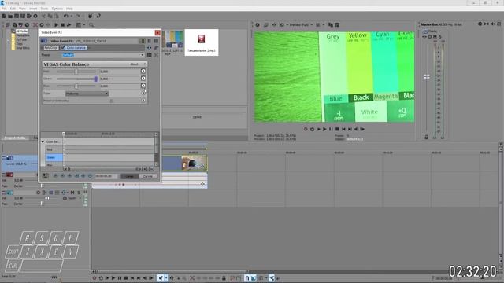Open Master Bus settings gear icon
The width and height of the screenshot is (504, 283).
pos(480,24)
